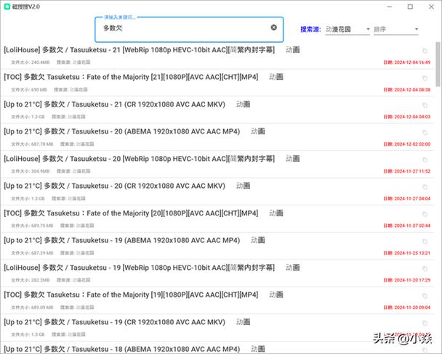Select [TOC] Fate of the Majority [20] title
This screenshot has width=442, height=354.
(131, 213)
